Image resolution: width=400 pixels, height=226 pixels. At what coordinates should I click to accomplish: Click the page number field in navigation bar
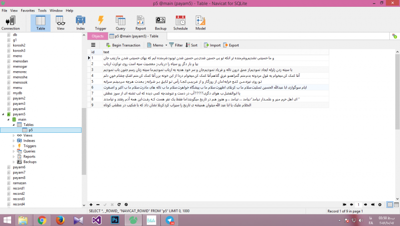(358, 204)
